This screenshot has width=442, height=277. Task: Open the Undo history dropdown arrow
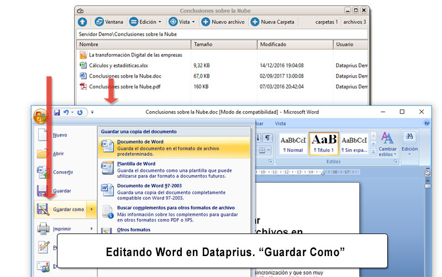[x=72, y=112]
